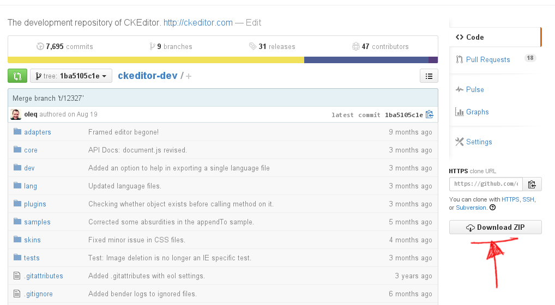Open the tree 1ba5105c1e branch dropdown
Viewport: 555px width, 305px height.
71,76
